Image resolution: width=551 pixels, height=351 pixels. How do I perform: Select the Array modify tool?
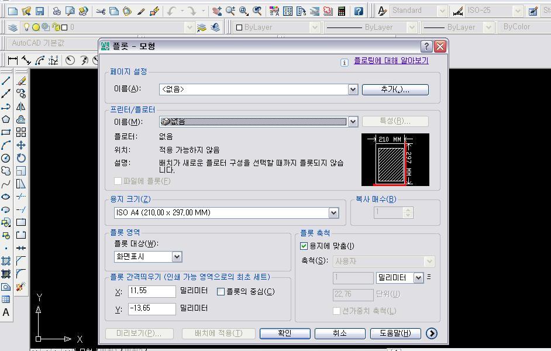(21, 132)
